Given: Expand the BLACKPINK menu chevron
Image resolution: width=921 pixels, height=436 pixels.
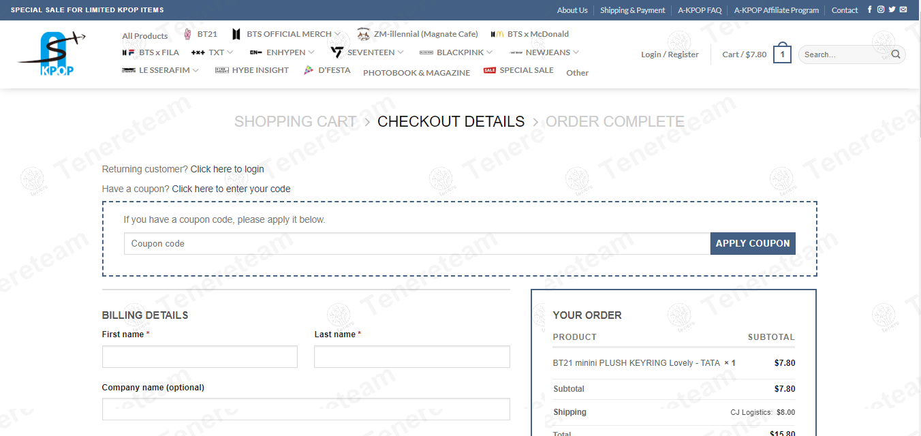Looking at the screenshot, I should [x=490, y=52].
